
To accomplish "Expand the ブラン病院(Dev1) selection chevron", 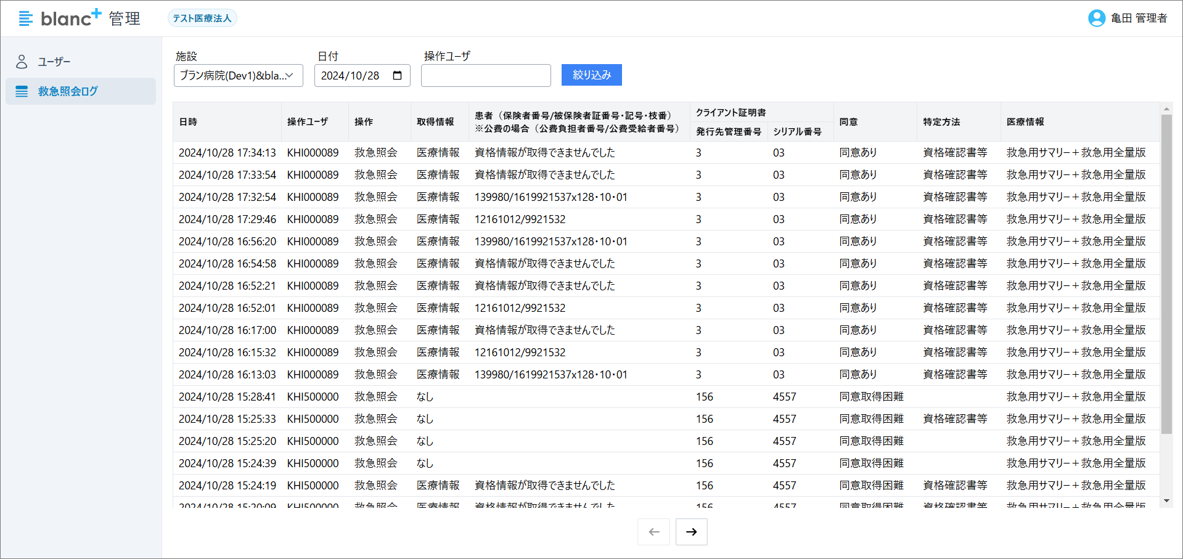I will click(x=289, y=75).
